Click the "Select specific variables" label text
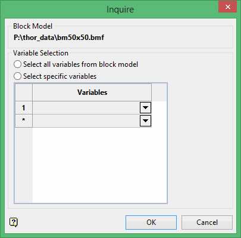 [x=60, y=76]
